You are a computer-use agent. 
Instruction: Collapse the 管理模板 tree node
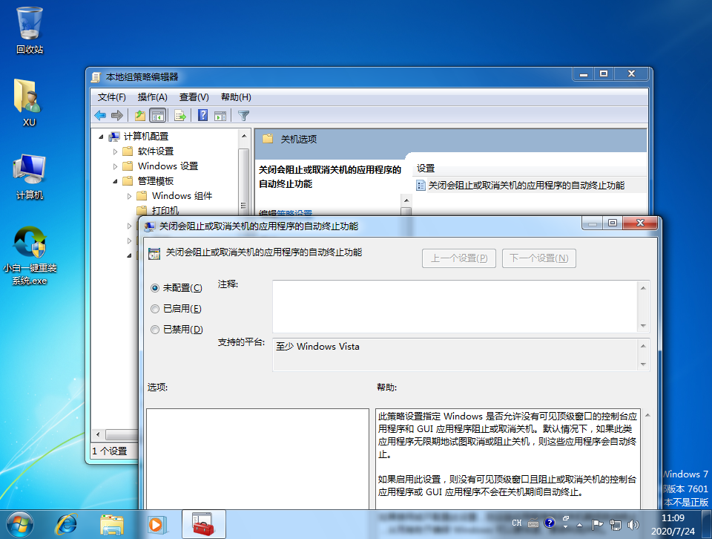115,181
